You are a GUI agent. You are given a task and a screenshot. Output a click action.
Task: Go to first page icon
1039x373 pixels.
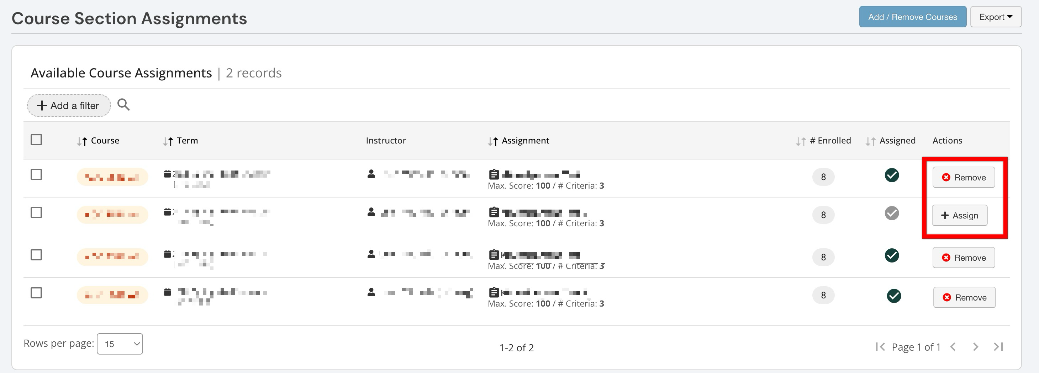coord(880,347)
